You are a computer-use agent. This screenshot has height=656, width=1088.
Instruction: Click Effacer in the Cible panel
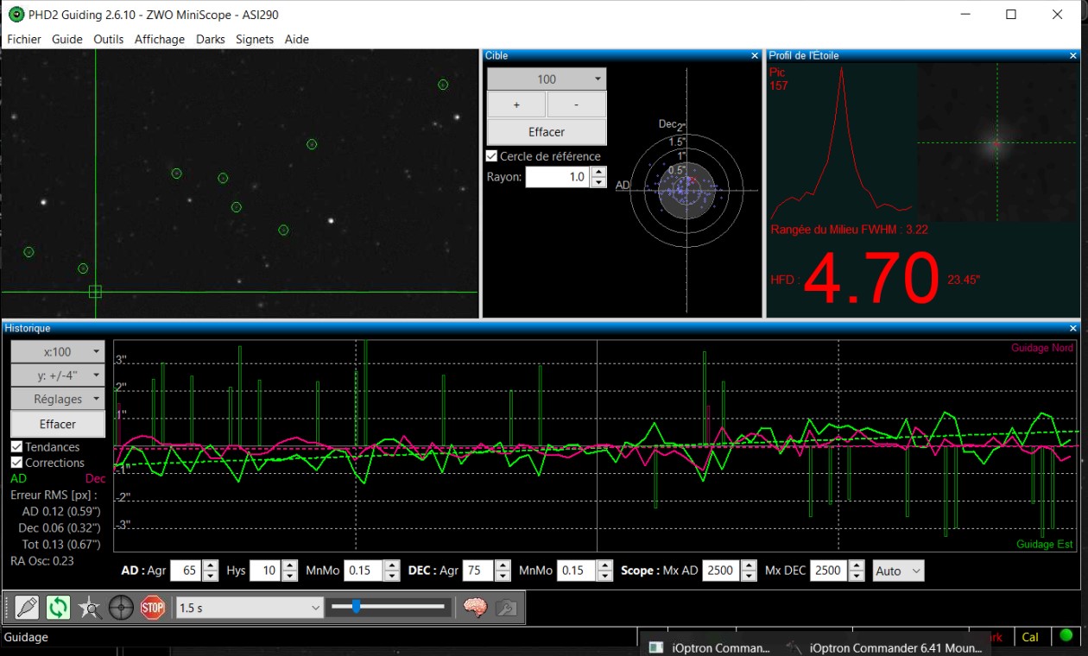[547, 132]
